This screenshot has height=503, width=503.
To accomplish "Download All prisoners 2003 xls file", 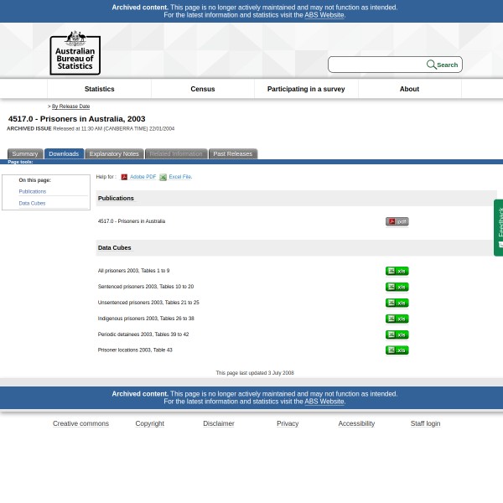I will pos(397,271).
